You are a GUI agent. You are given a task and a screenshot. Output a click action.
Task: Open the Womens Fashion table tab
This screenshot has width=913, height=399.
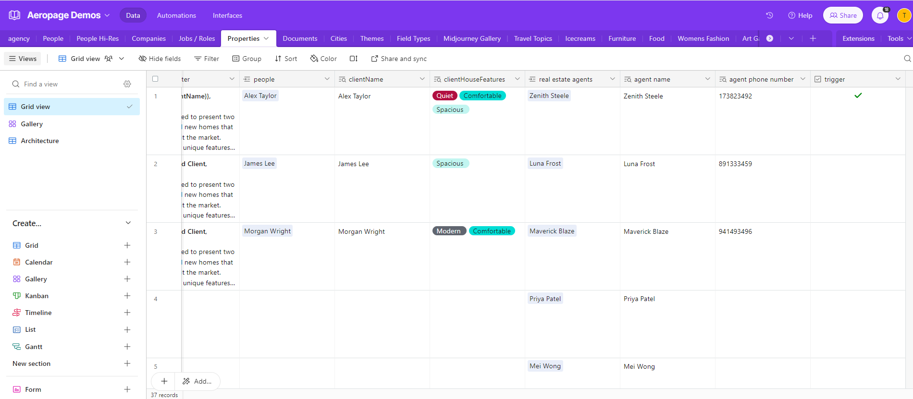[703, 38]
